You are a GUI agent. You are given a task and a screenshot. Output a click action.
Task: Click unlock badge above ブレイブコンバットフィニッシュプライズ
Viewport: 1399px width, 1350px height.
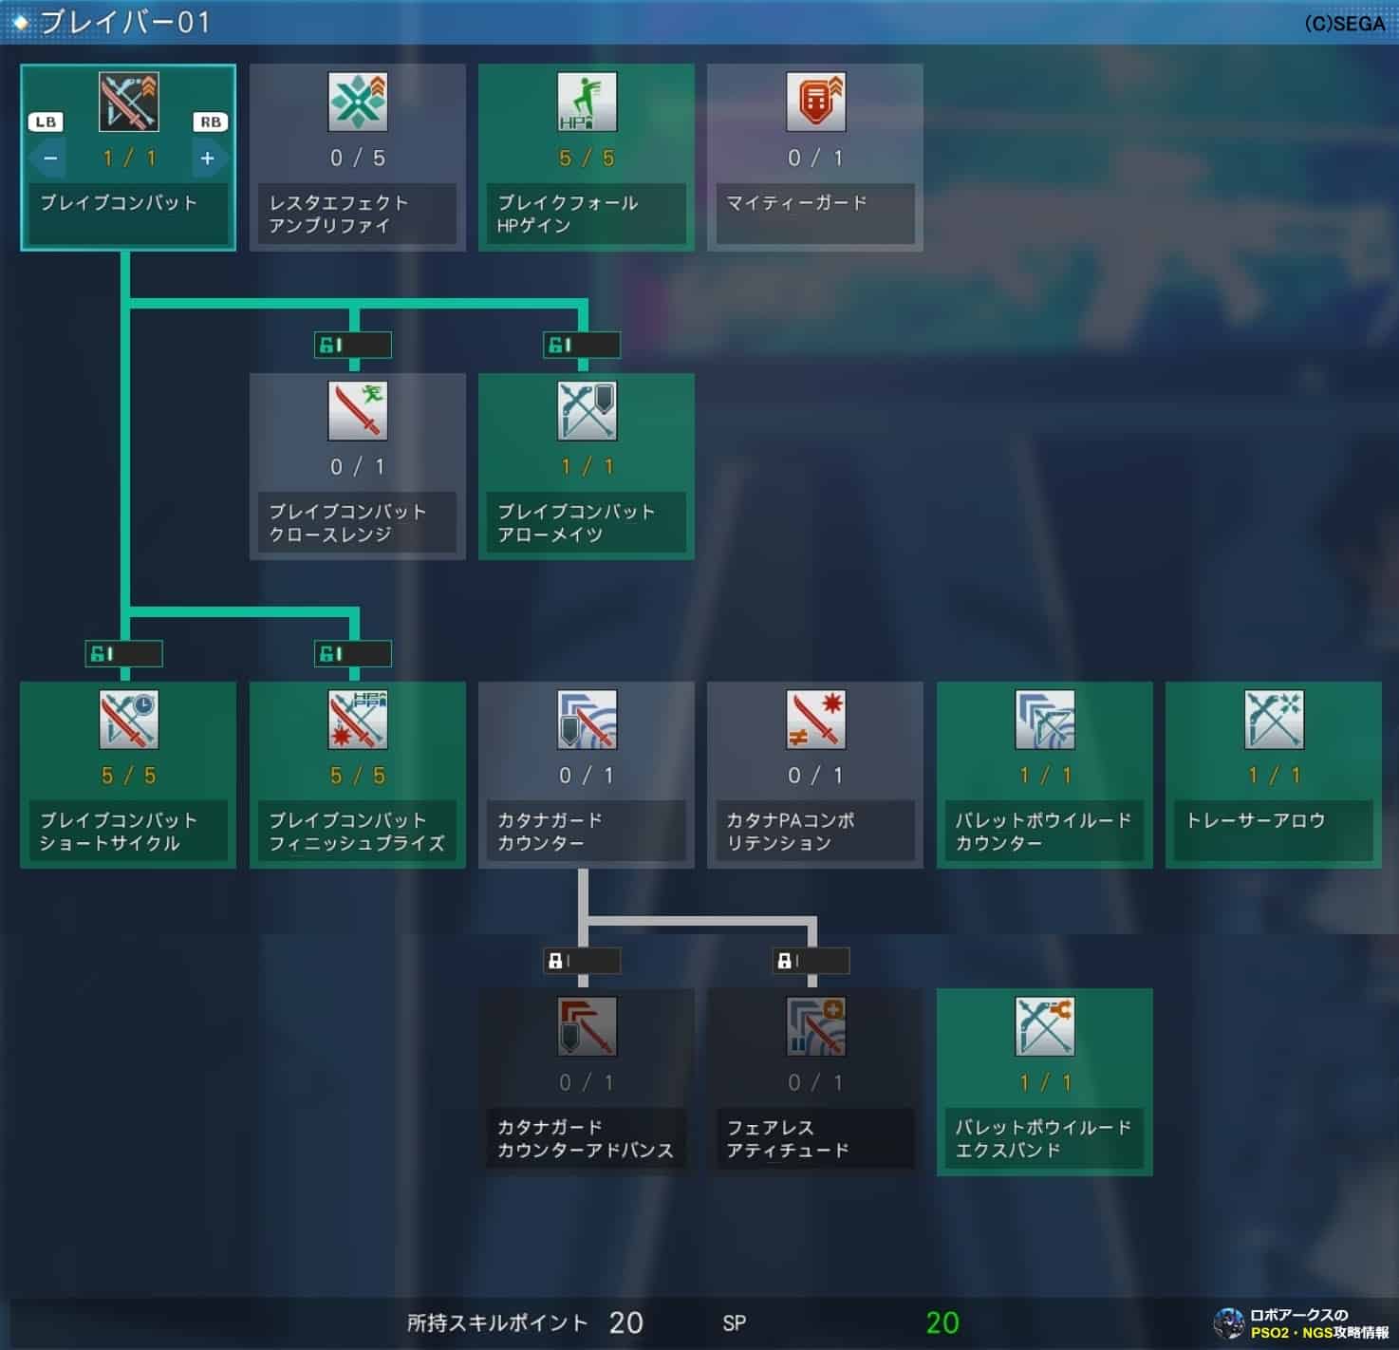tap(353, 653)
